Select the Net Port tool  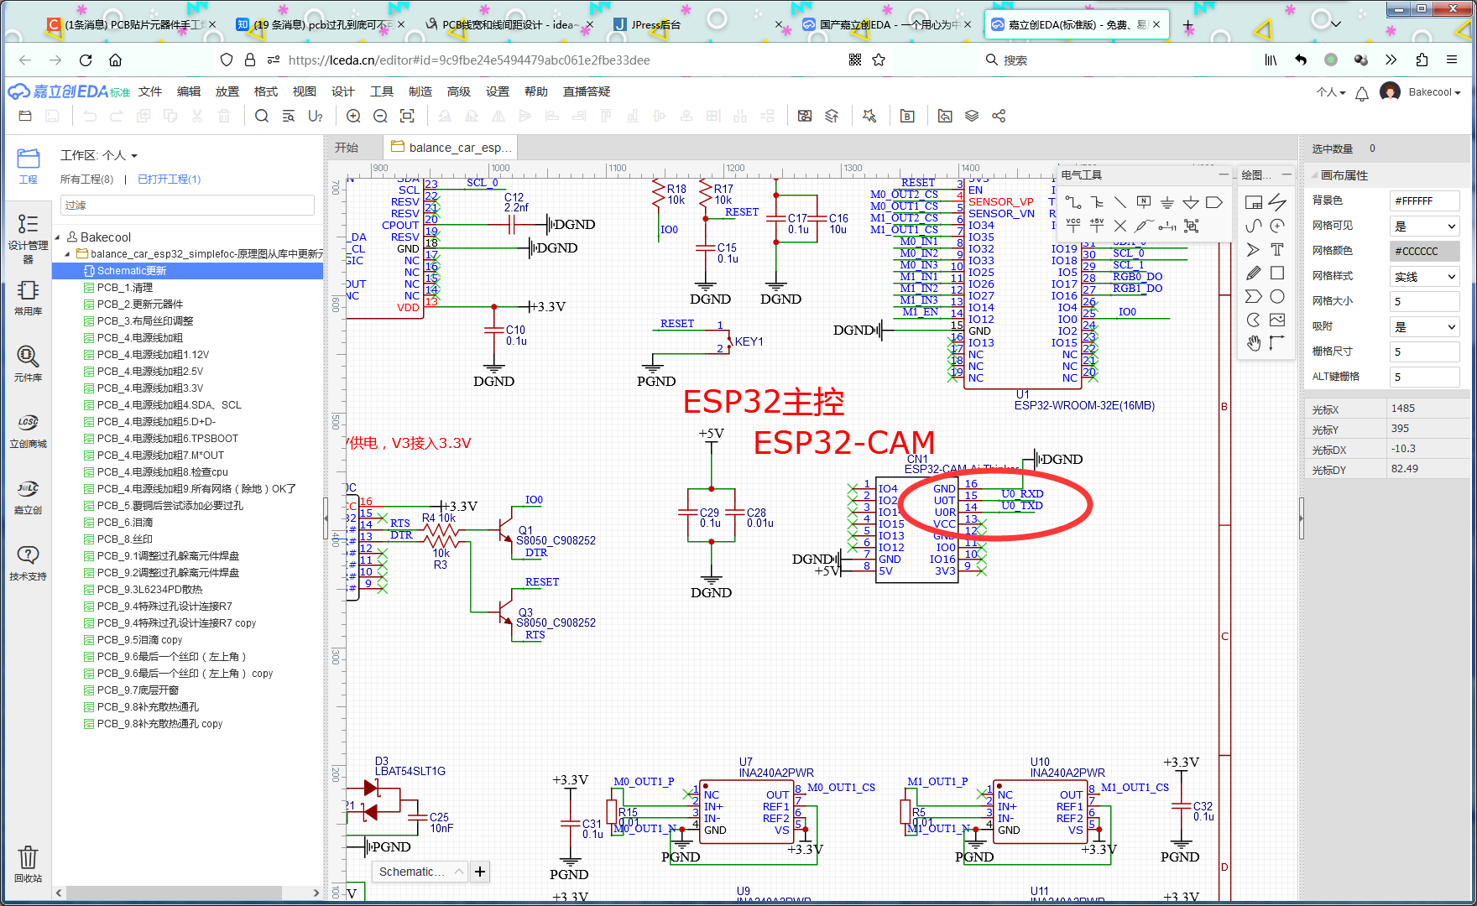tap(1214, 202)
